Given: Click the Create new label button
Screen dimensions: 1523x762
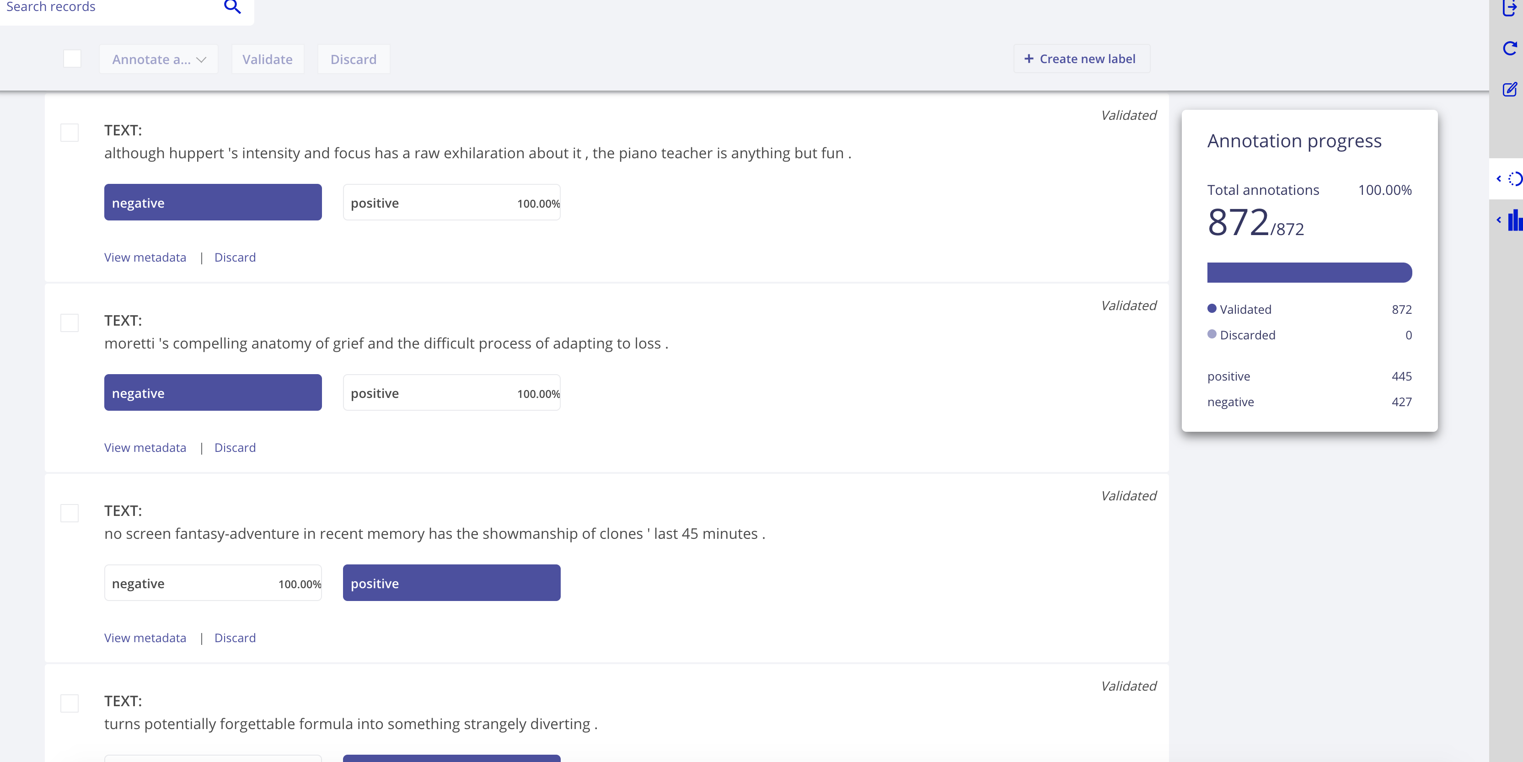Looking at the screenshot, I should click(1081, 59).
